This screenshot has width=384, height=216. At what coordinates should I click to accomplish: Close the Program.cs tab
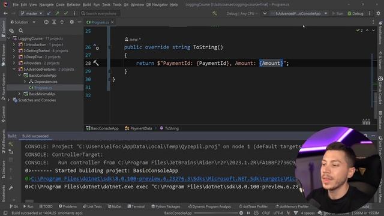tap(112, 22)
